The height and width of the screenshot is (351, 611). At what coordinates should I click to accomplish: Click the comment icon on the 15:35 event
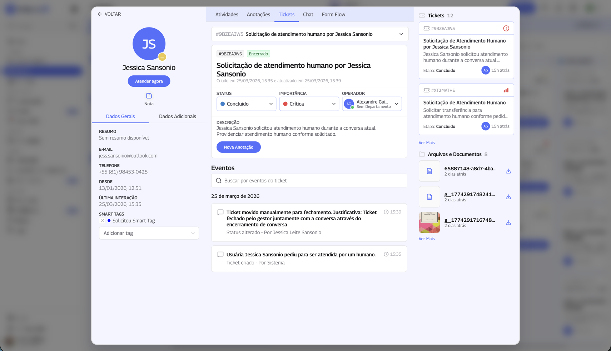(220, 255)
